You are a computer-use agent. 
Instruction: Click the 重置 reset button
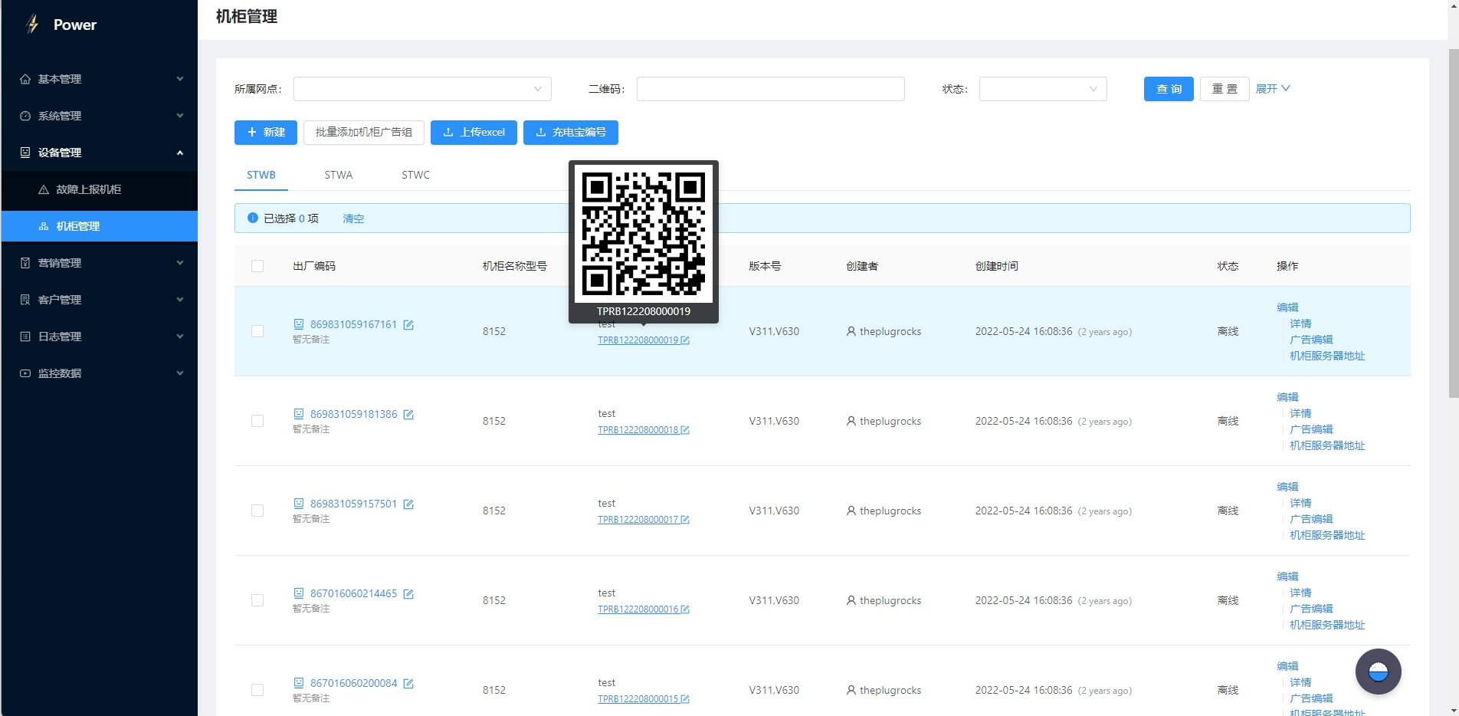point(1225,89)
